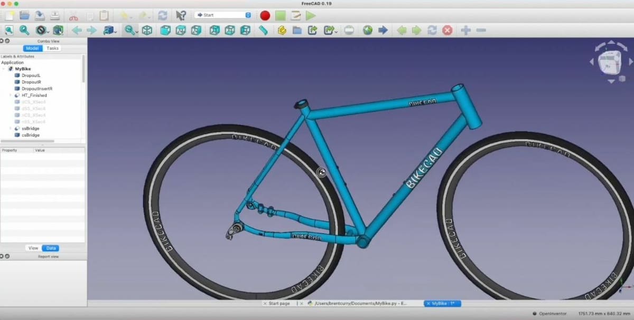
Task: Click the green Stop macro square
Action: [x=281, y=15]
